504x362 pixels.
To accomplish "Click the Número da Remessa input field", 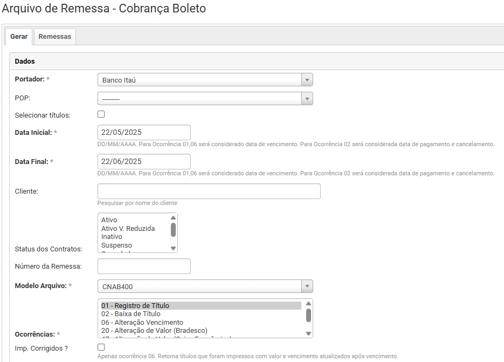I will click(144, 266).
